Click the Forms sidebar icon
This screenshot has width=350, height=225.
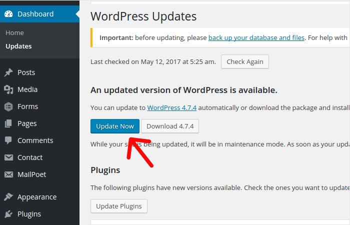tap(8, 106)
